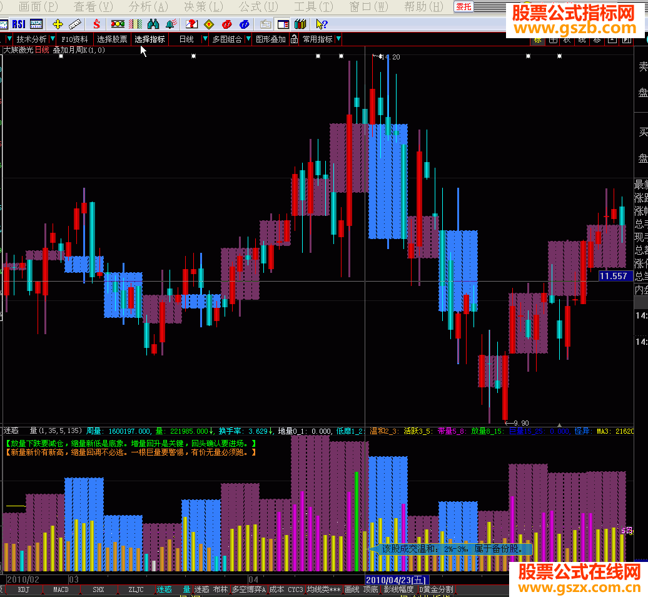Viewport: 648px width, 597px height.
Task: Click the 选择指标 button
Action: pos(149,39)
